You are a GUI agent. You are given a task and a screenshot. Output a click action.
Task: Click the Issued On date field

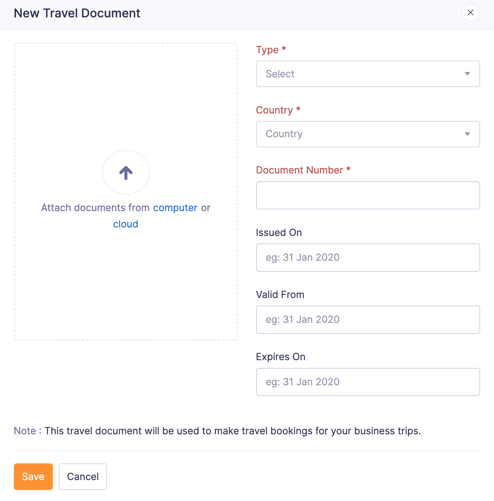(x=368, y=258)
